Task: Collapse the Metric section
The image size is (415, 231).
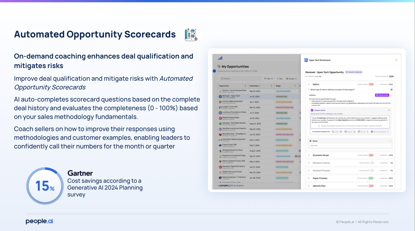Action: click(x=308, y=84)
